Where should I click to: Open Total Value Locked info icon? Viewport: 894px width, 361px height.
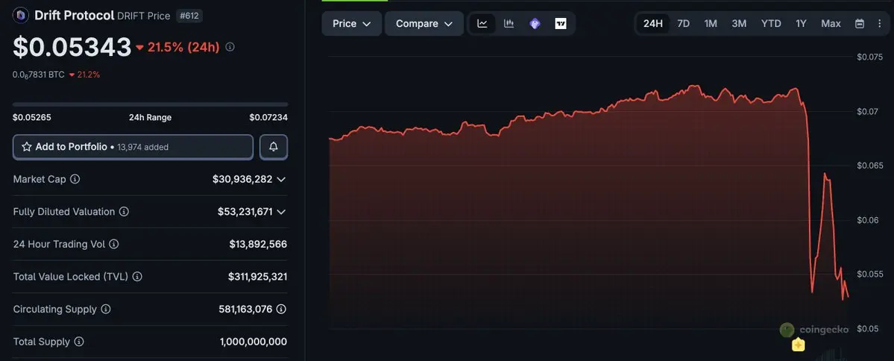coord(137,277)
